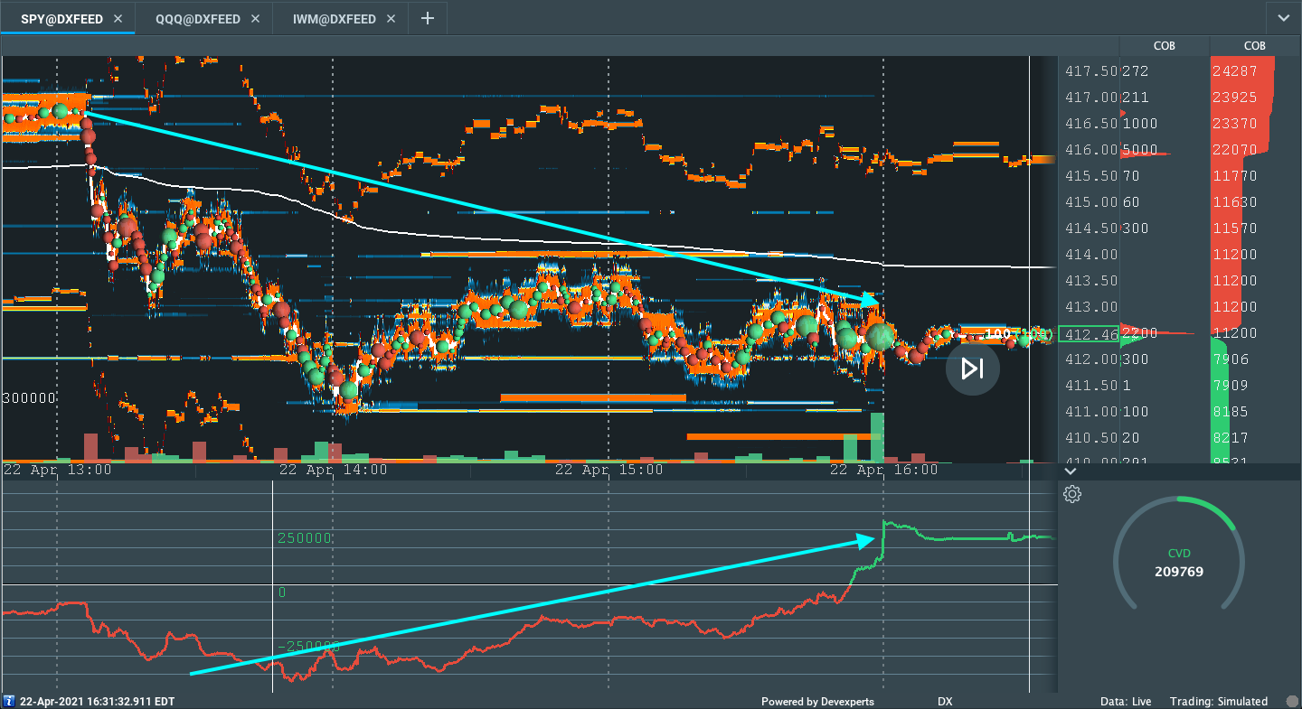Select the 416.50 price row
The height and width of the screenshot is (709, 1302).
coord(1092,124)
